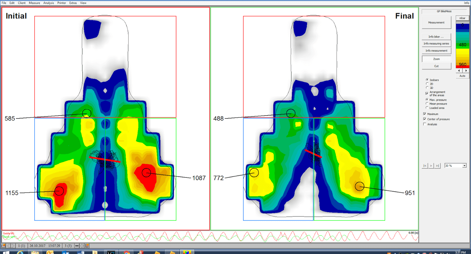Click the plus icon in the status bar

point(82,246)
